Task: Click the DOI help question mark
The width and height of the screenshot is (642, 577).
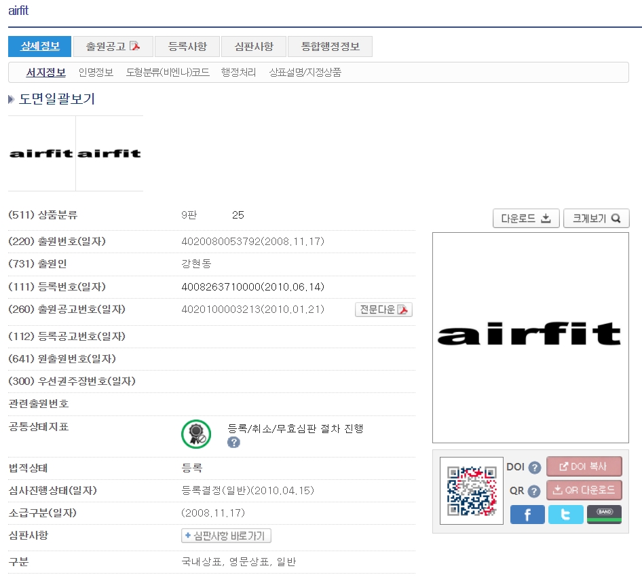Action: [534, 468]
